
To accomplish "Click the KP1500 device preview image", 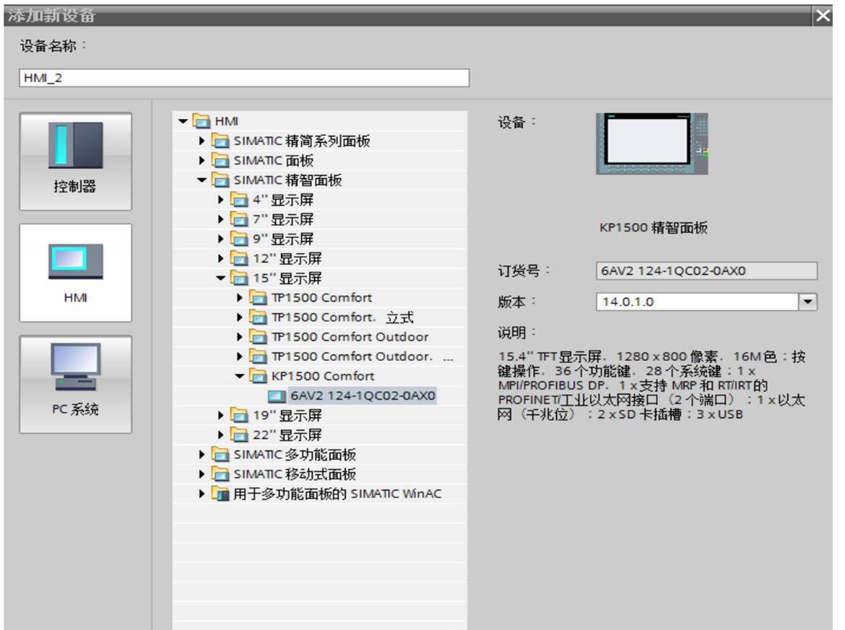I will 652,144.
